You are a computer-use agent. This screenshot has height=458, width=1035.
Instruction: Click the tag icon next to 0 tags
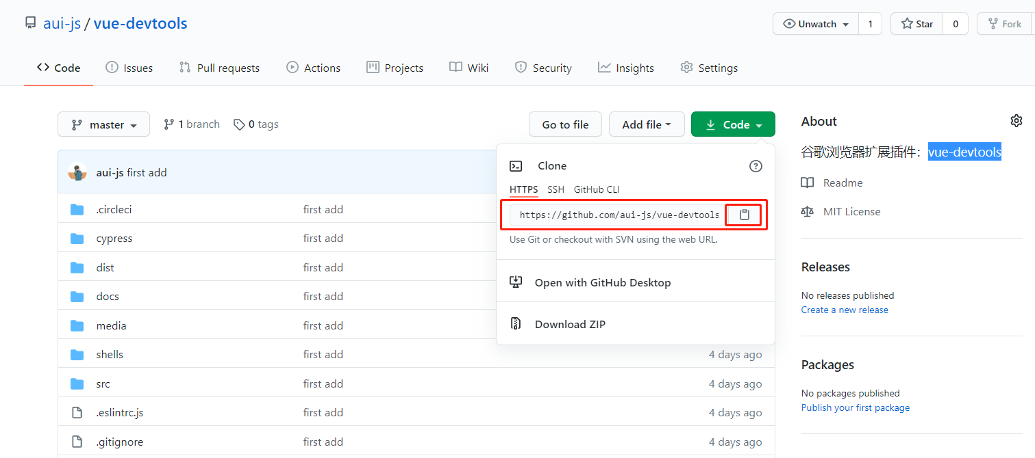tap(239, 124)
